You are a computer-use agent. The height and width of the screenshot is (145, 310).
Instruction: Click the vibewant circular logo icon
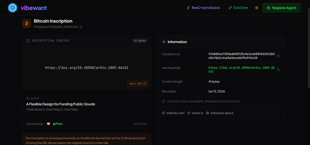pos(12,8)
